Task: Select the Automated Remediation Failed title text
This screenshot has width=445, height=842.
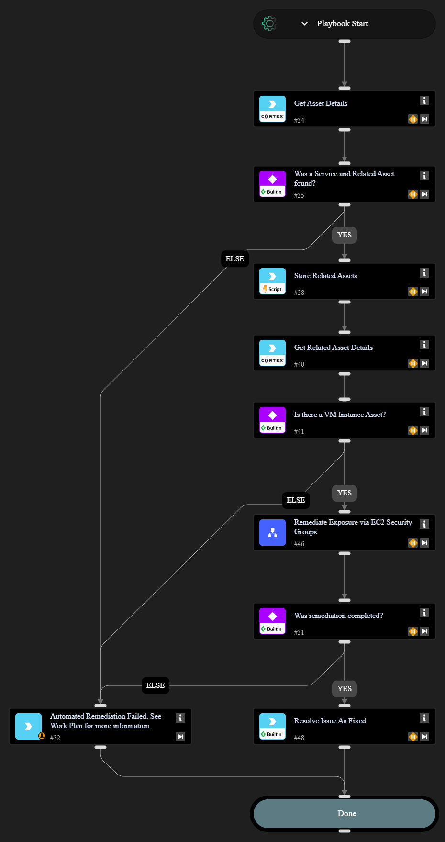Action: [x=106, y=721]
